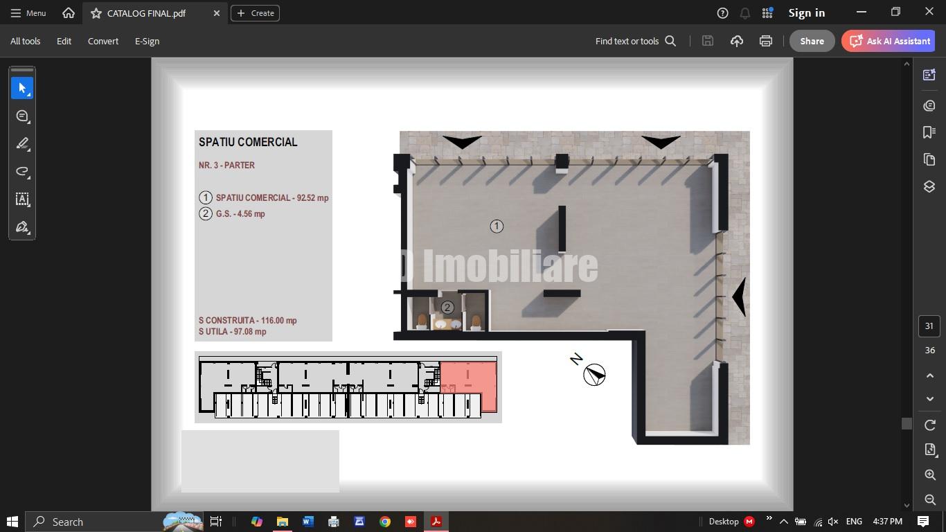Show hidden system tray icons
Viewport: 946px width, 532px height.
point(783,522)
